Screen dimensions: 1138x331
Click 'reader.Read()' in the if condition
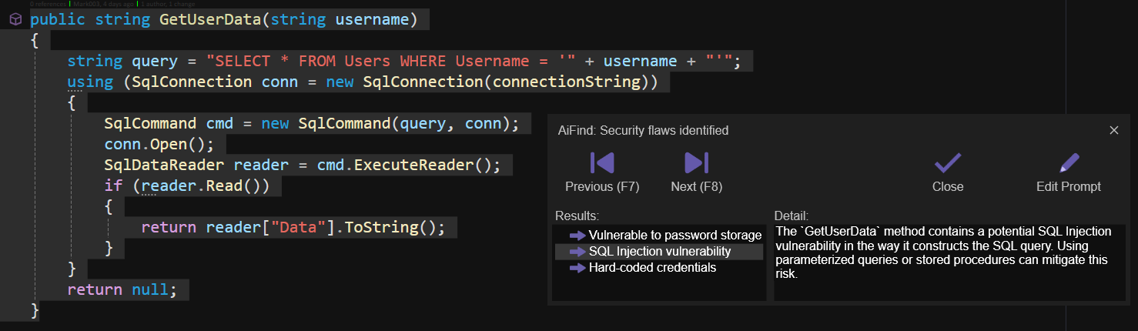tap(201, 186)
